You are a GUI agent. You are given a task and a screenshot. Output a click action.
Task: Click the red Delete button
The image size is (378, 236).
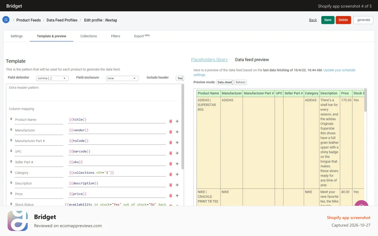click(343, 20)
